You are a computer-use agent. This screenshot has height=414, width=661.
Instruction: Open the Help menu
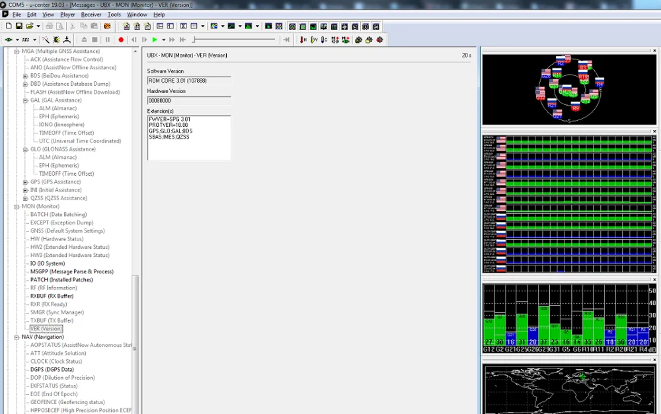159,15
